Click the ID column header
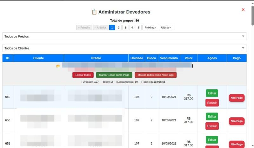This screenshot has width=254, height=148. (8, 58)
